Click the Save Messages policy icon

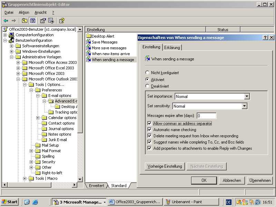coord(88,42)
